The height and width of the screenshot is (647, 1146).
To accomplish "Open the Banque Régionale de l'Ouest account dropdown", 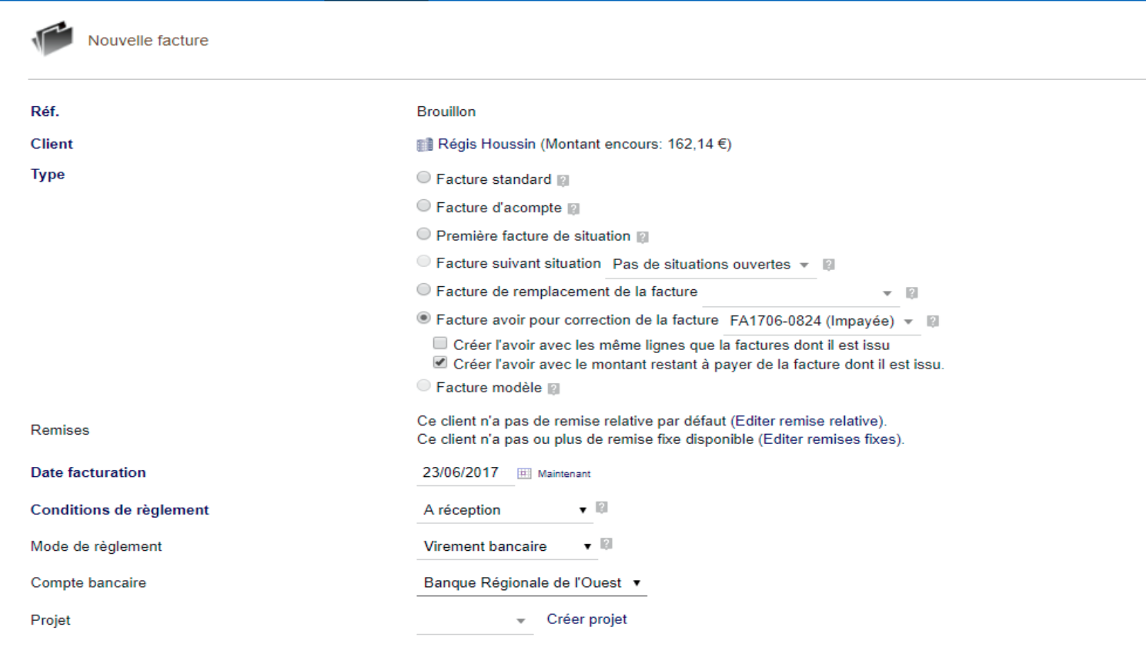I will click(x=532, y=583).
